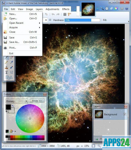This screenshot has width=131, height=150.
Task: Select the Color Picker eyedropper tool
Action: coord(11,62)
